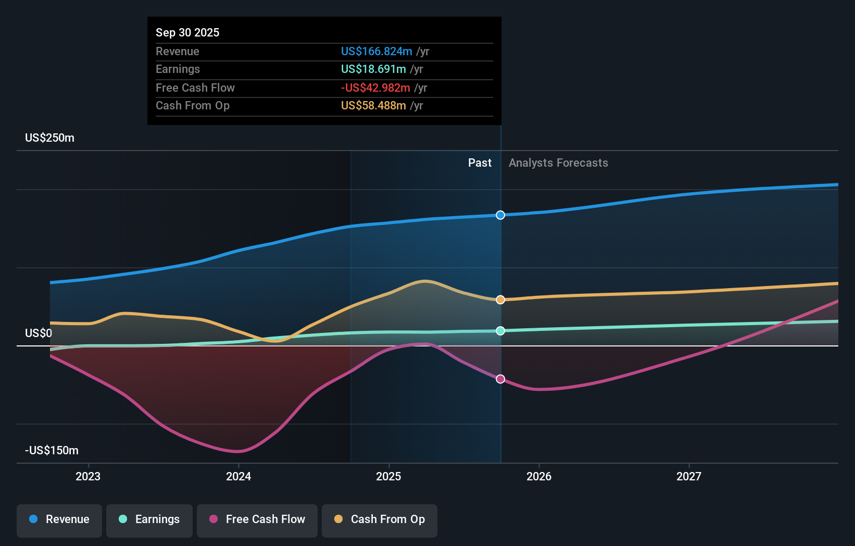The width and height of the screenshot is (855, 546).
Task: Click the 2026 label on the timeline axis
Action: click(539, 476)
